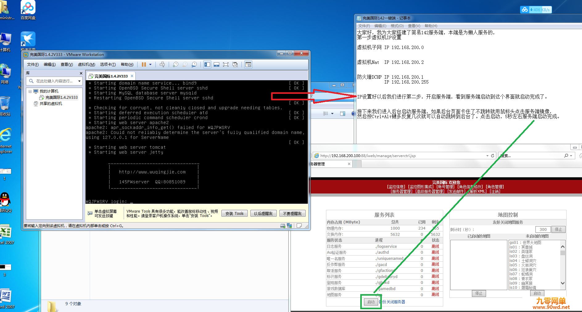Pause the virtual machine via toolbar
The height and width of the screenshot is (312, 582).
(x=144, y=64)
